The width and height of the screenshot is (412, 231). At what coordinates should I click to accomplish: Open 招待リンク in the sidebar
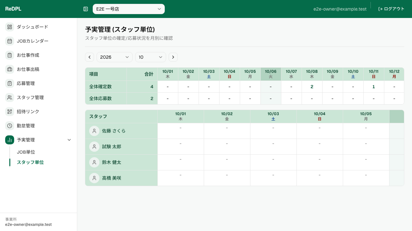pyautogui.click(x=39, y=112)
